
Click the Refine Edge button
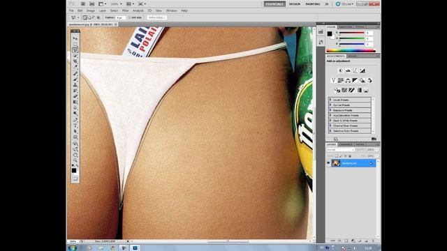tap(156, 17)
